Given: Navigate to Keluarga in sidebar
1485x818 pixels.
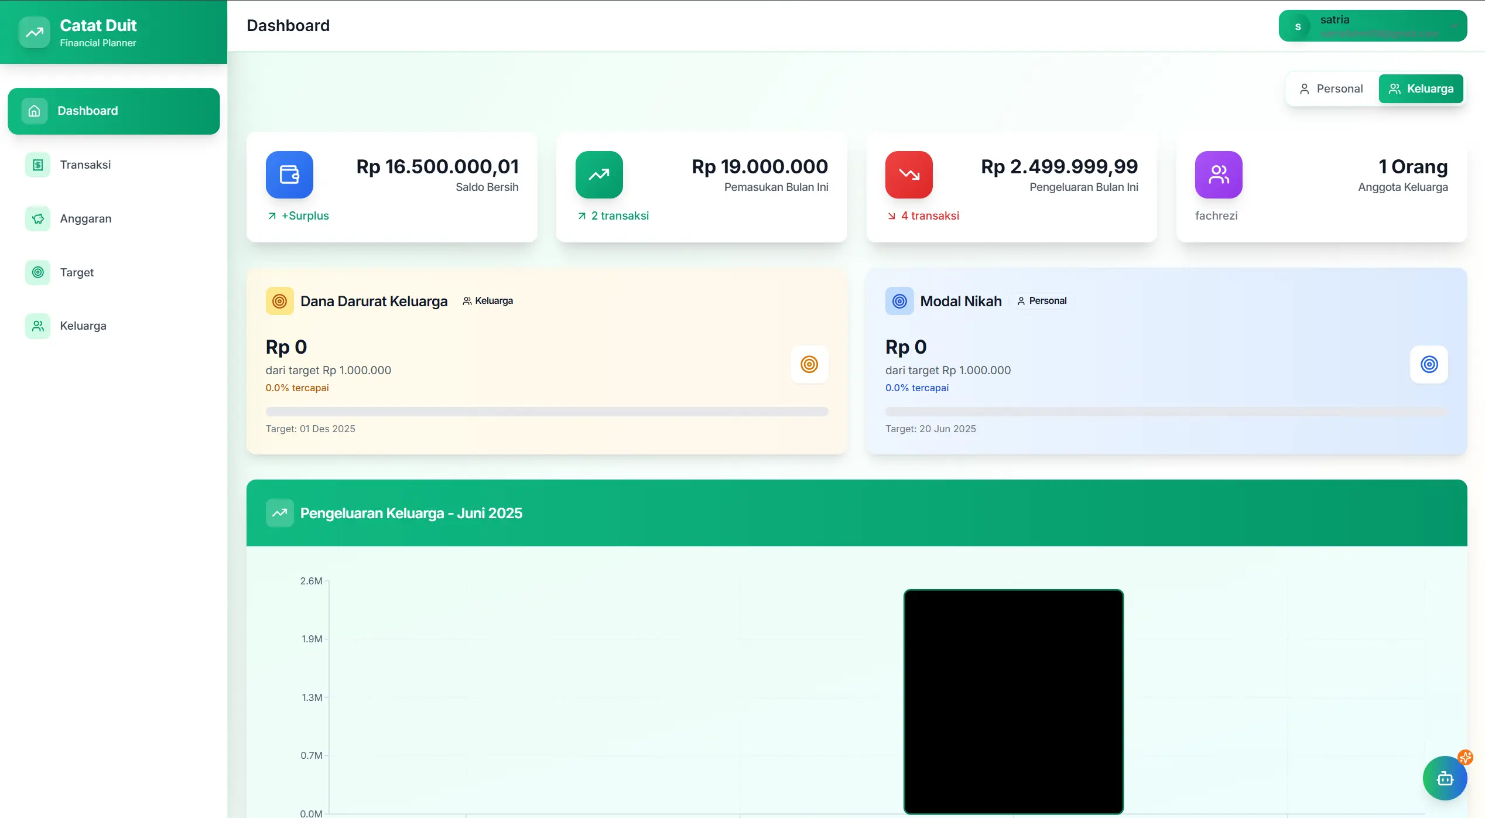Looking at the screenshot, I should click(x=83, y=326).
